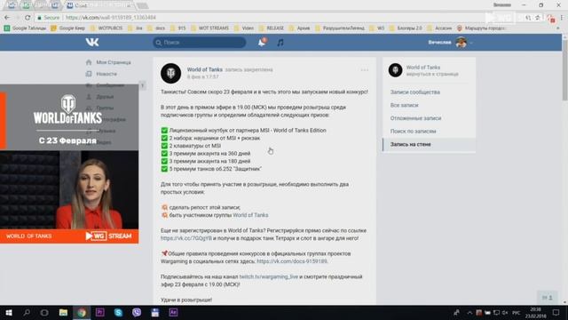Open the docs bookmark folder
The width and height of the screenshot is (568, 320).
coord(156,28)
